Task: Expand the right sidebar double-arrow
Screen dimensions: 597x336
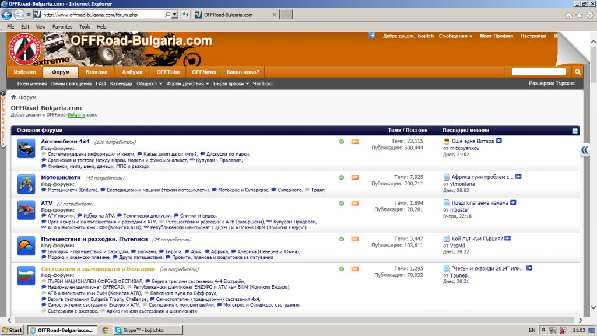Action: tap(584, 150)
